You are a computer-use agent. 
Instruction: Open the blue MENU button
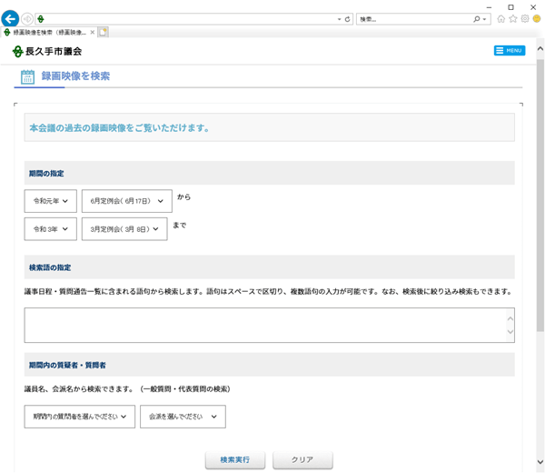point(509,51)
